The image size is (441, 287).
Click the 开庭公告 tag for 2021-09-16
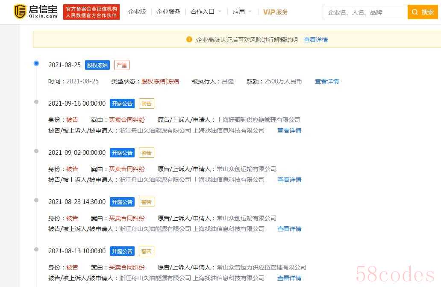point(122,104)
